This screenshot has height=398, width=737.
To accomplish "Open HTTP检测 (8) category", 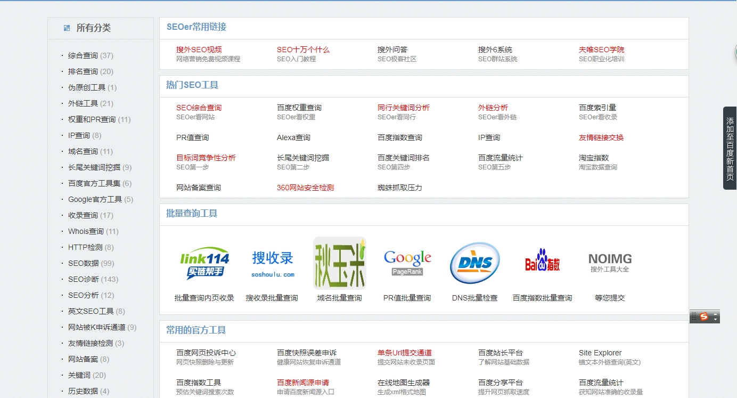I will tap(91, 247).
